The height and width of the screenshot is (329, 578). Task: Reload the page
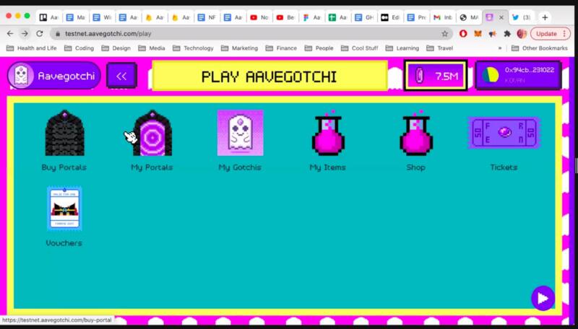40,33
